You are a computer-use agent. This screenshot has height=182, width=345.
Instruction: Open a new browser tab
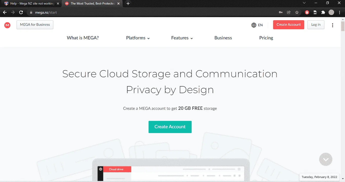(128, 4)
